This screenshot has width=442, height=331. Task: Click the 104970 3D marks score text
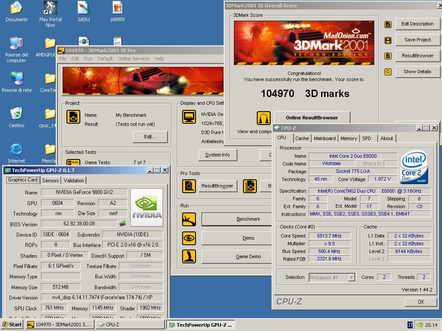coord(305,94)
